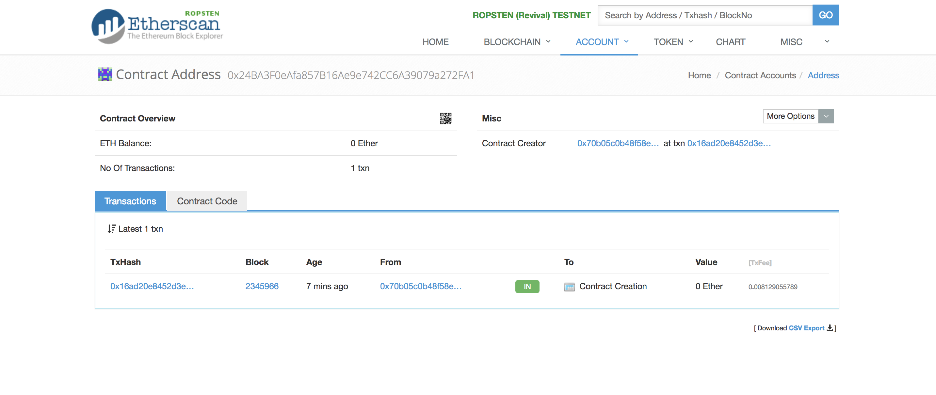Click the '7 mins ago' age cell
Image resolution: width=936 pixels, height=395 pixels.
[x=327, y=286]
